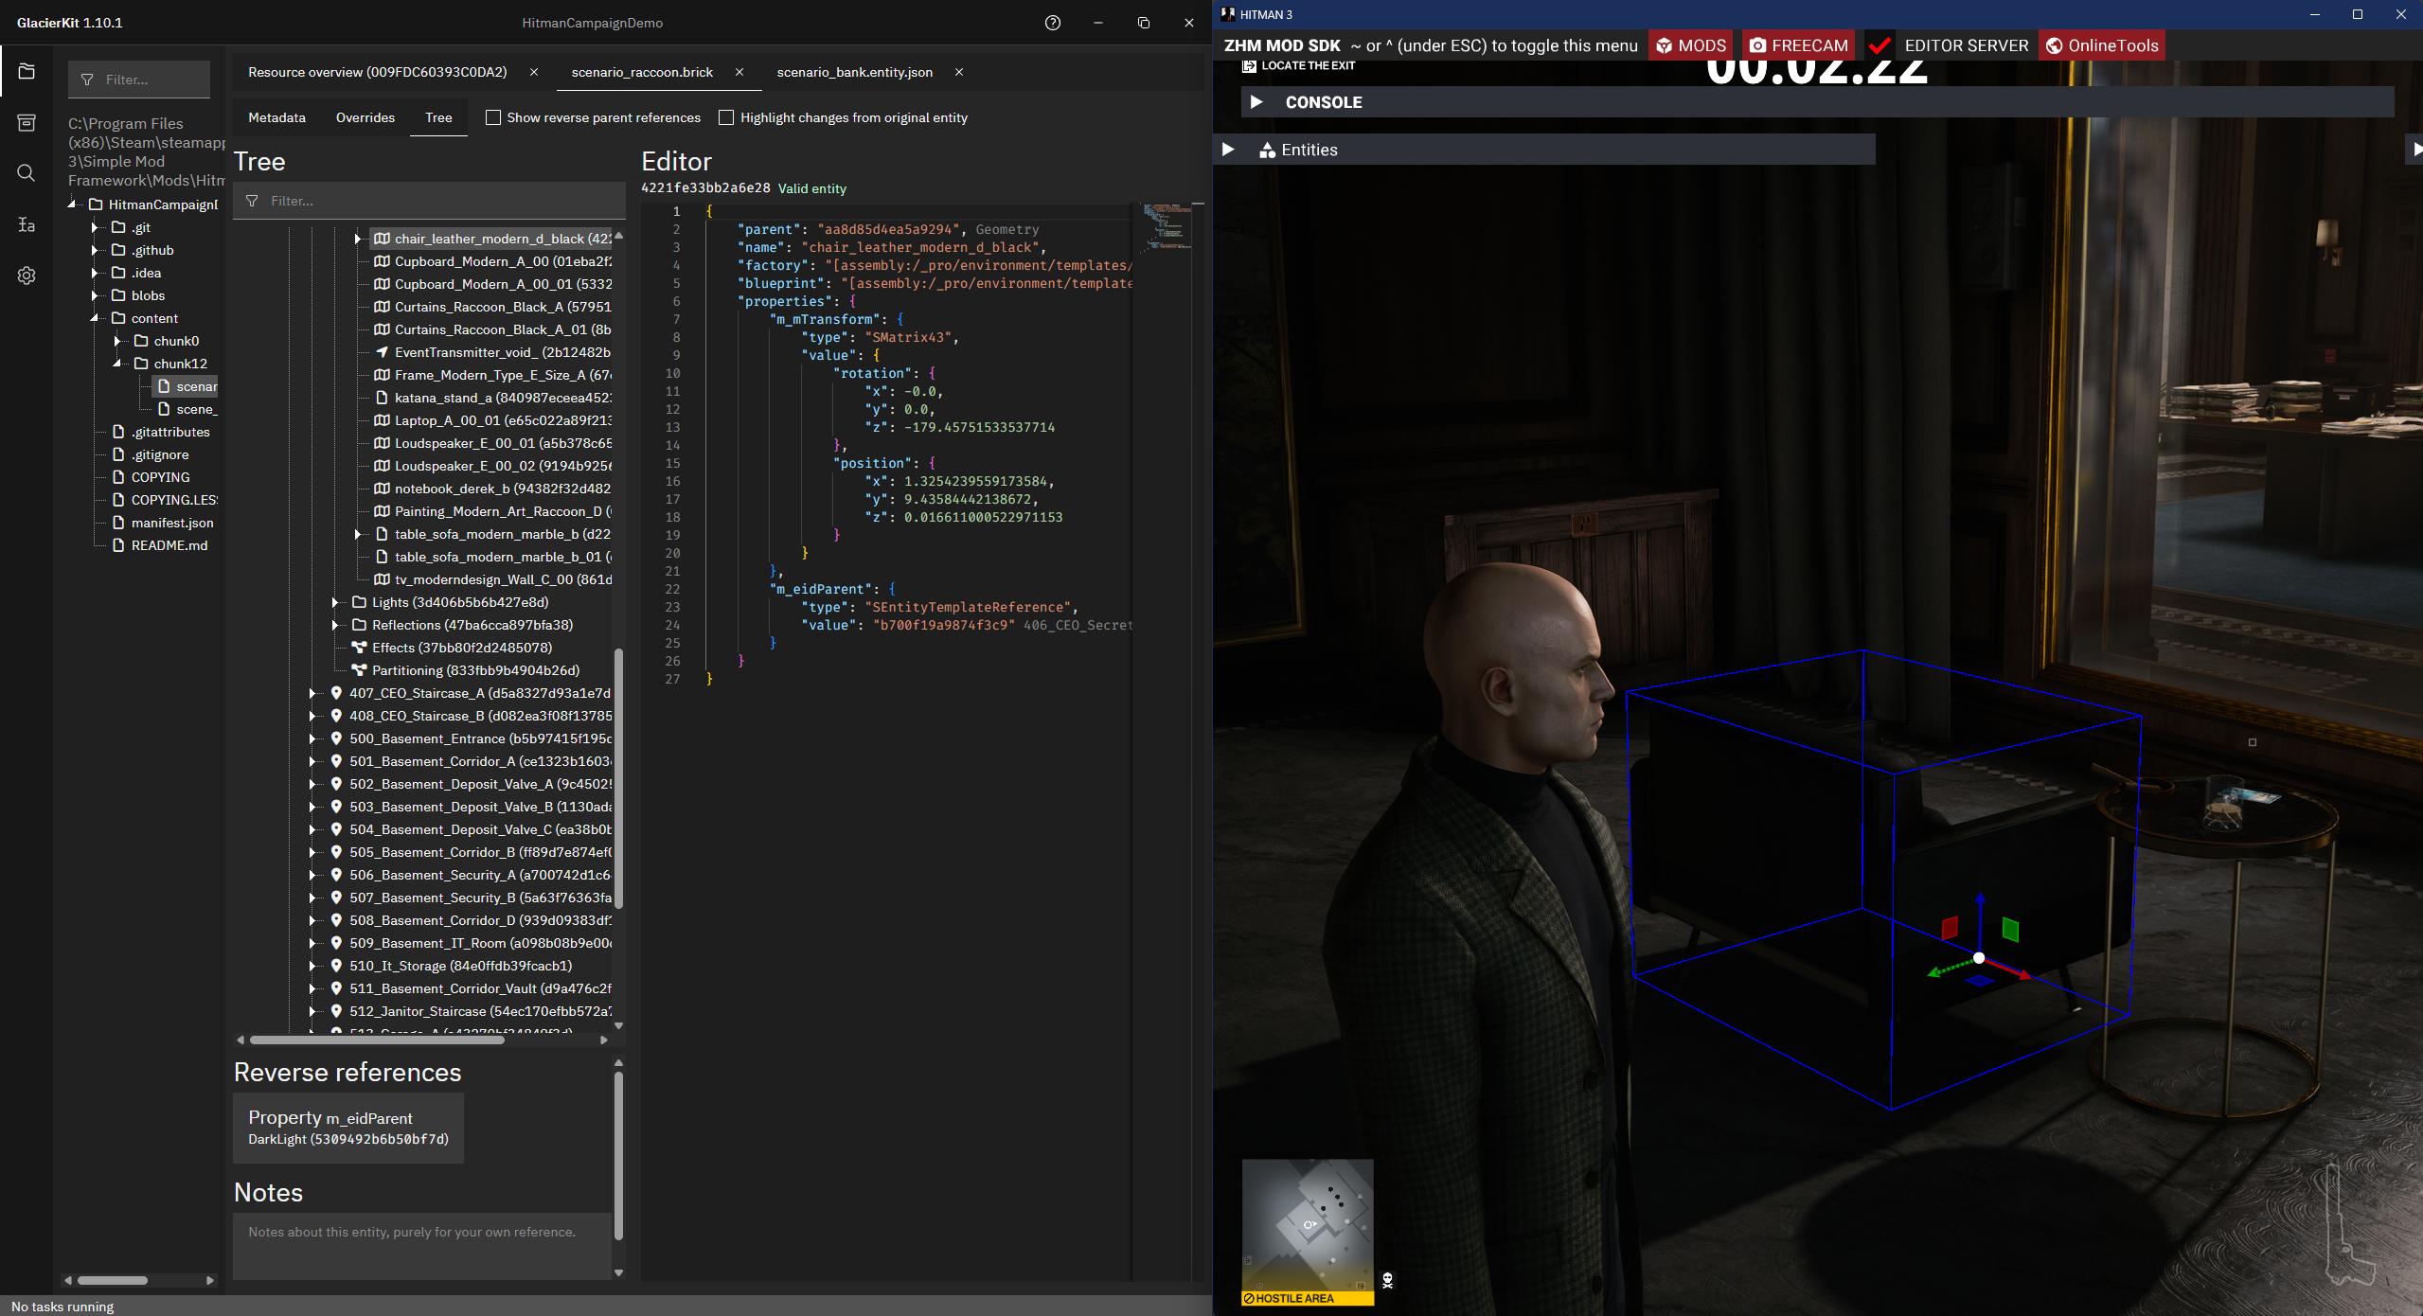The width and height of the screenshot is (2423, 1316).
Task: Open the text tools sidebar icon
Action: pyautogui.click(x=27, y=224)
